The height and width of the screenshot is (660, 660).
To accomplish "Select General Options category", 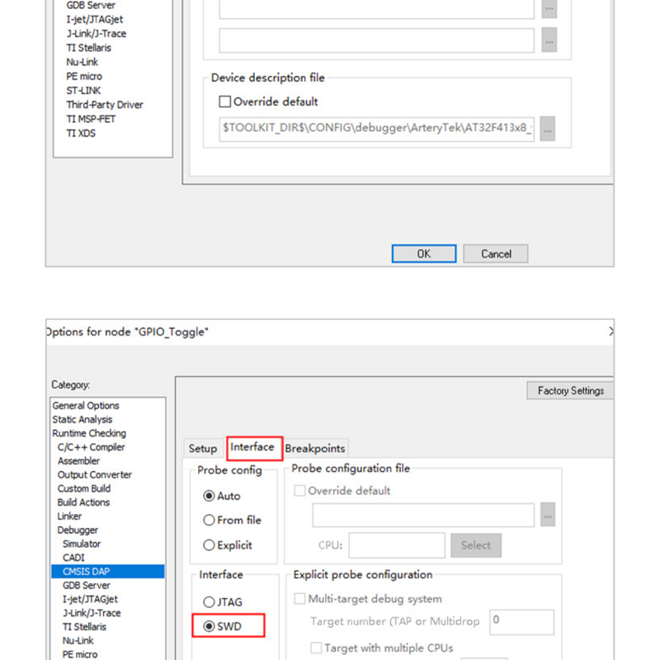I will click(86, 406).
